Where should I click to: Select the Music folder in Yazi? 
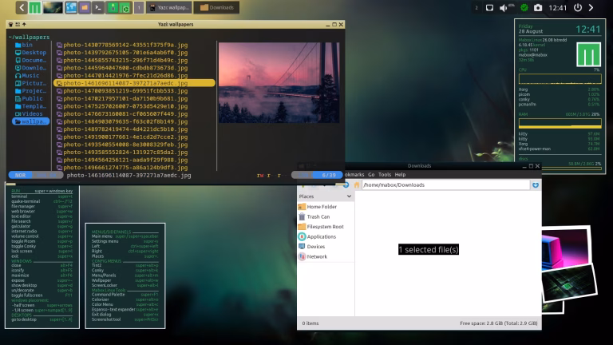pos(27,76)
